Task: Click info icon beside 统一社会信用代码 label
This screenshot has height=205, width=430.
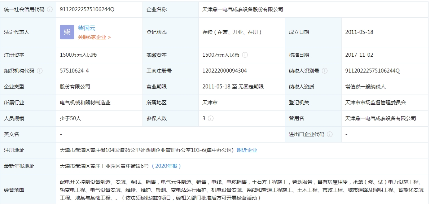Action: click(x=50, y=9)
